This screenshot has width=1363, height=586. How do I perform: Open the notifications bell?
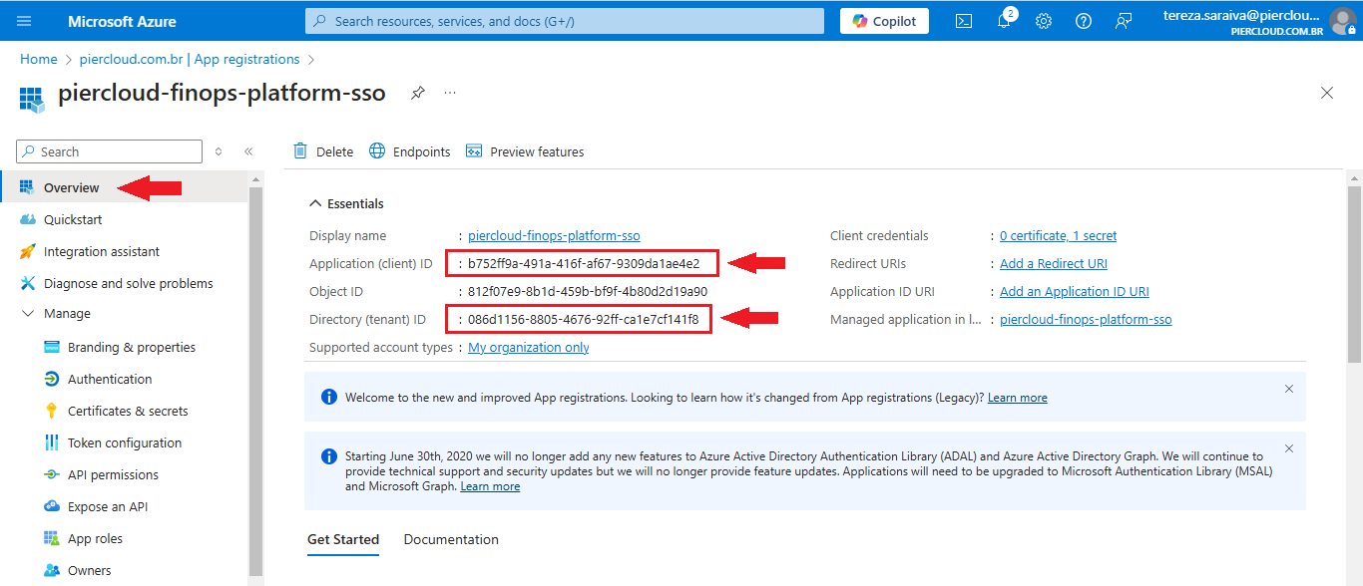tap(1004, 21)
